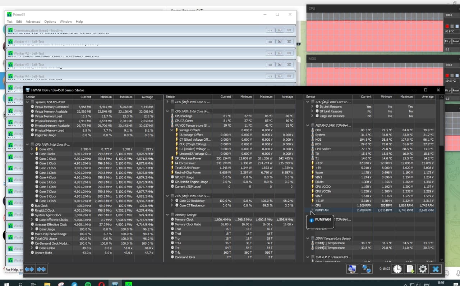The width and height of the screenshot is (460, 286).
Task: Collapse the DIMM Temperature Sensor group
Action: [308, 239]
